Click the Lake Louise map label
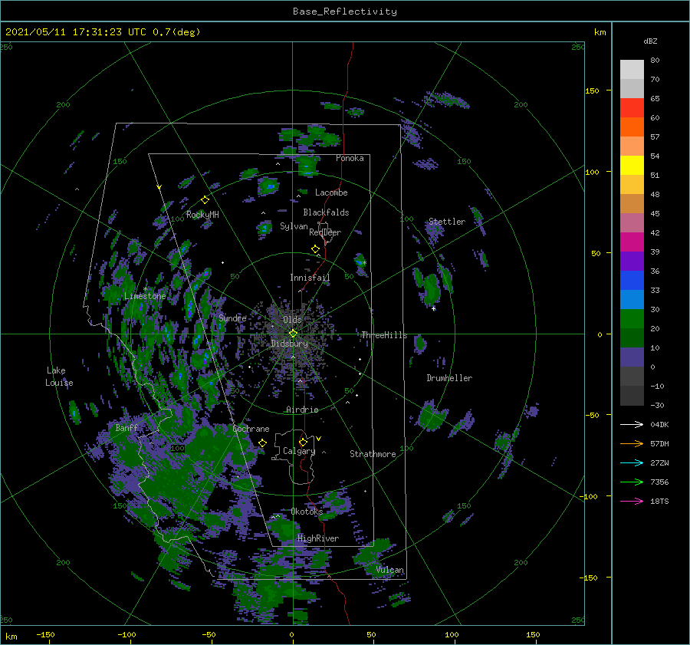Image resolution: width=690 pixels, height=645 pixels. click(59, 377)
